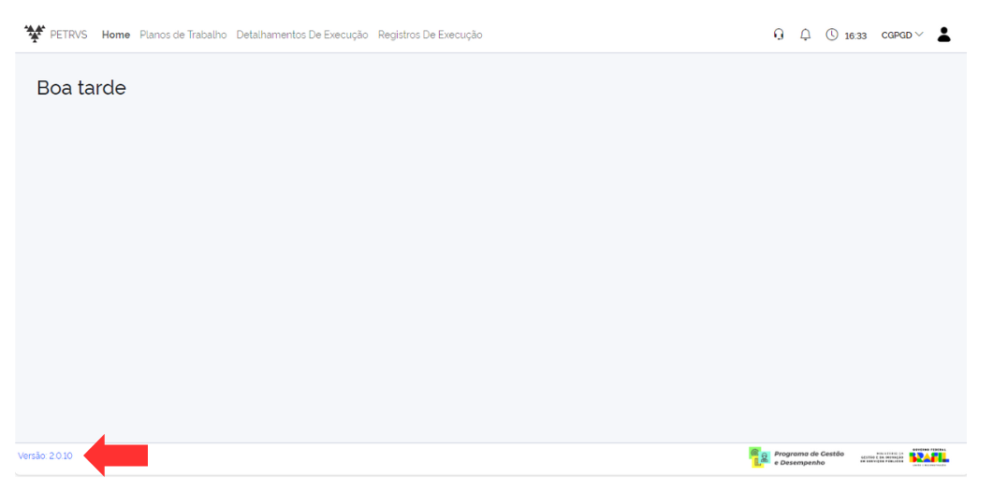Click the 16:33 time text
This screenshot has height=492, width=993.
coord(855,36)
